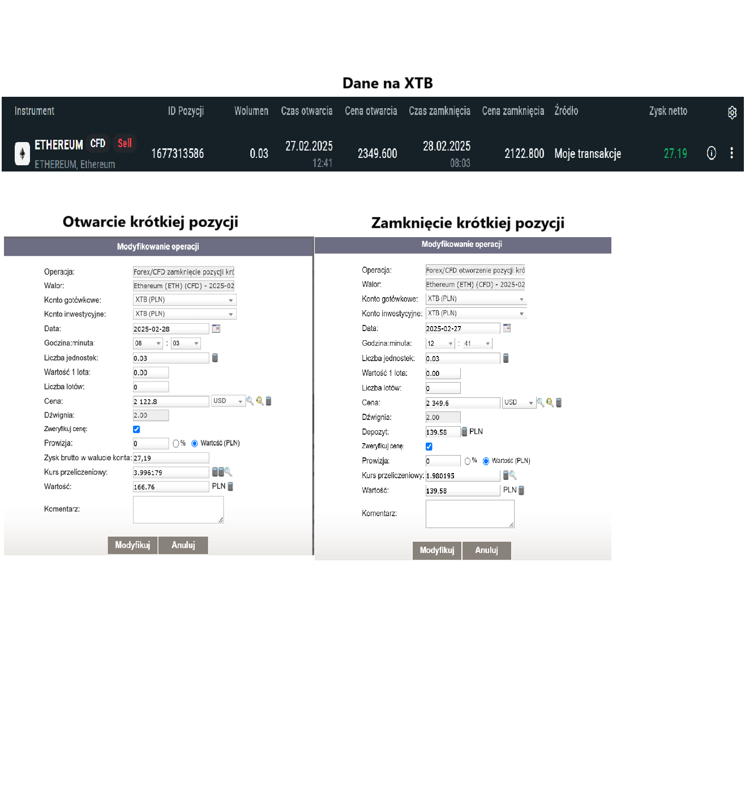This screenshot has height=789, width=745.
Task: Open minute dropdown showing 41
Action: [477, 343]
